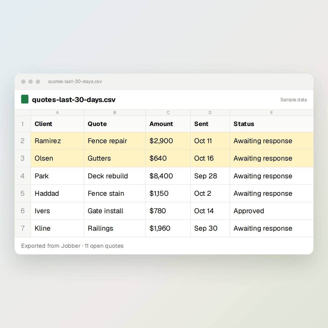Click the Sep 28 sent date
Image resolution: width=328 pixels, height=328 pixels.
point(210,176)
